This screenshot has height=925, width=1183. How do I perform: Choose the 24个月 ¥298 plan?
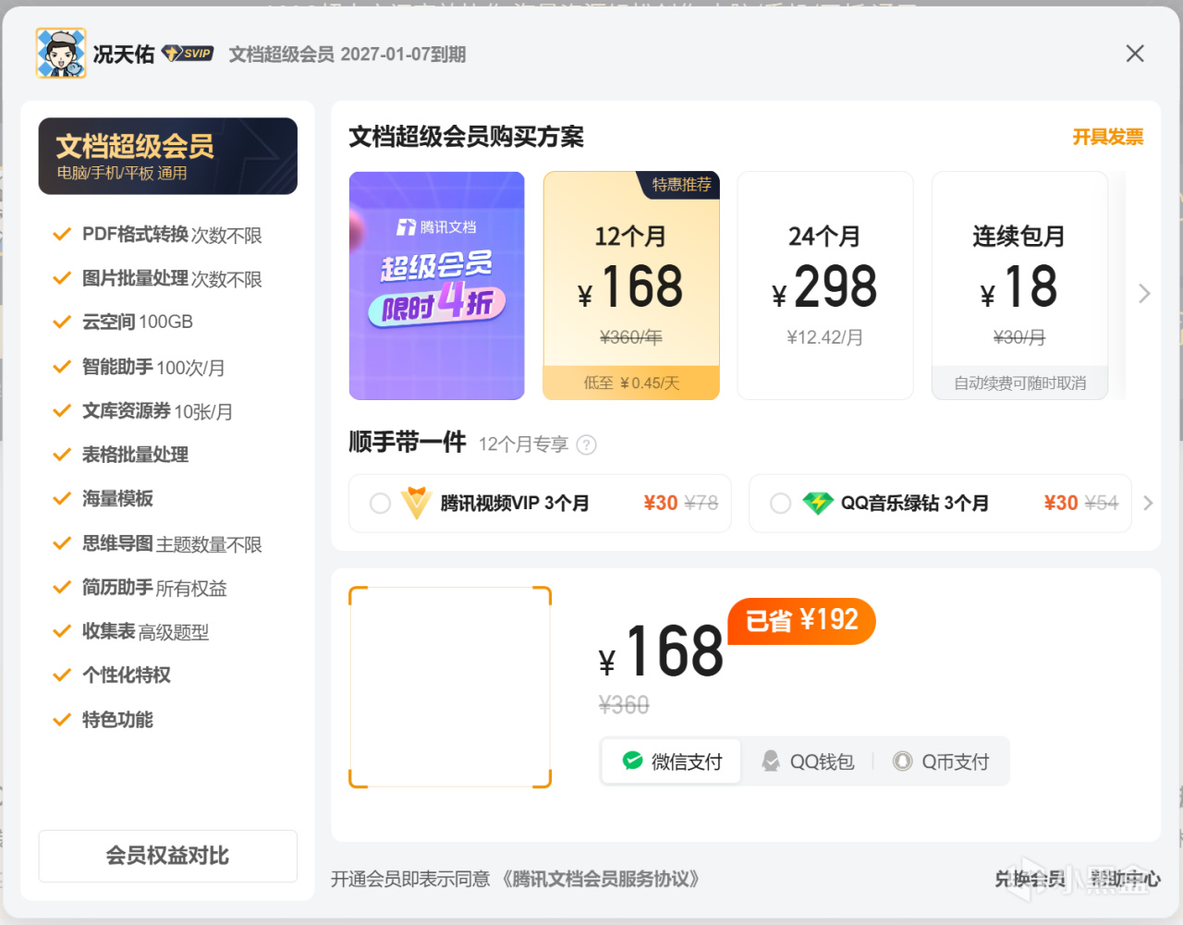825,286
